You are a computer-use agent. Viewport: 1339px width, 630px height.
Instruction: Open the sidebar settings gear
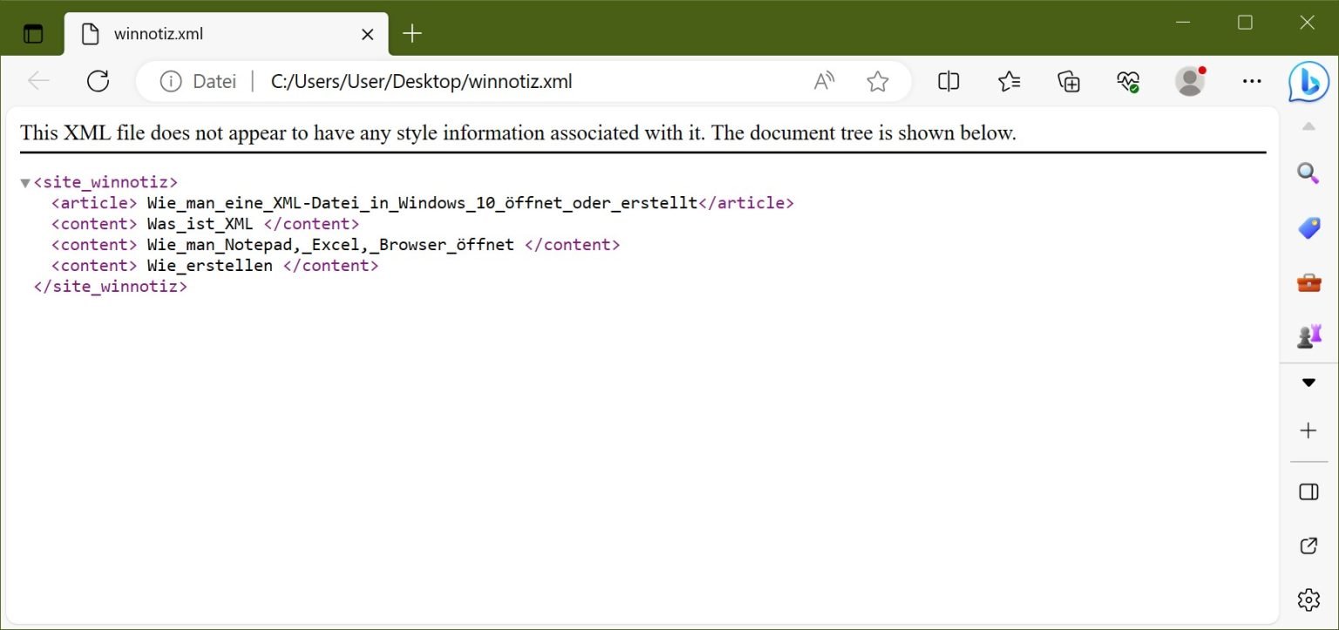pyautogui.click(x=1308, y=600)
